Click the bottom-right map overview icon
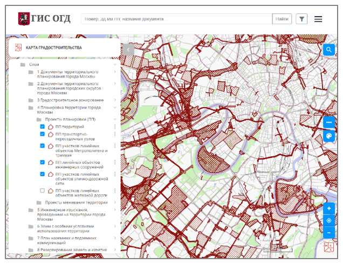 (x=328, y=247)
